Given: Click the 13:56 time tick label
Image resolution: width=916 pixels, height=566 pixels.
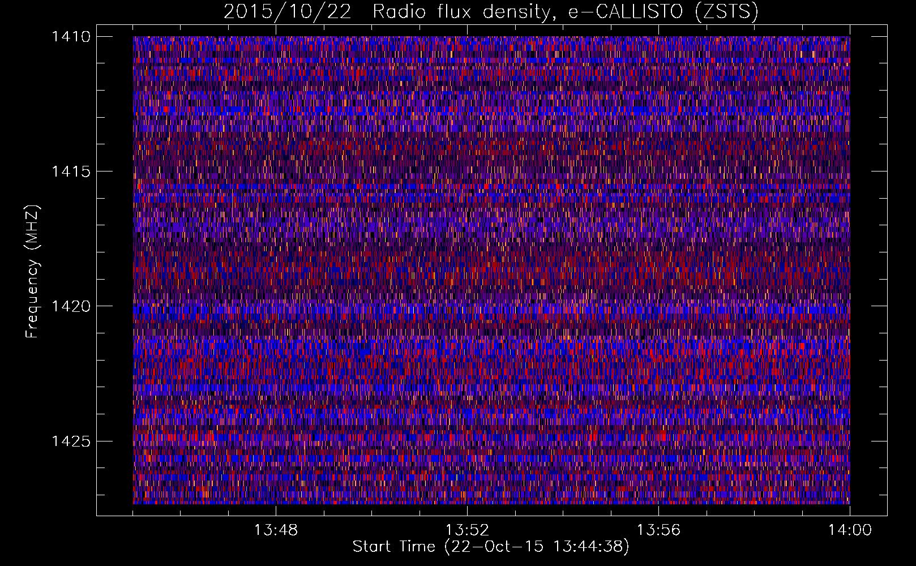Looking at the screenshot, I should pyautogui.click(x=658, y=530).
